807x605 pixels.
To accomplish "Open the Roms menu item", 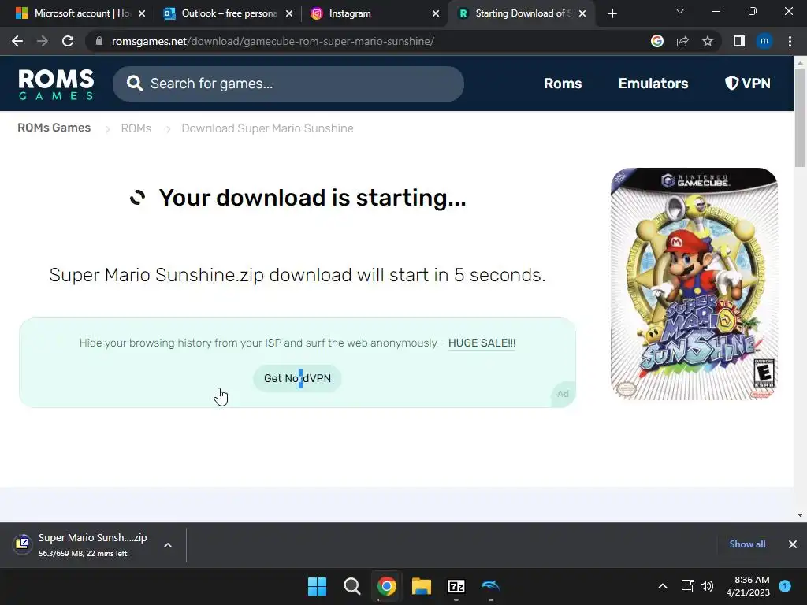I will 563,84.
